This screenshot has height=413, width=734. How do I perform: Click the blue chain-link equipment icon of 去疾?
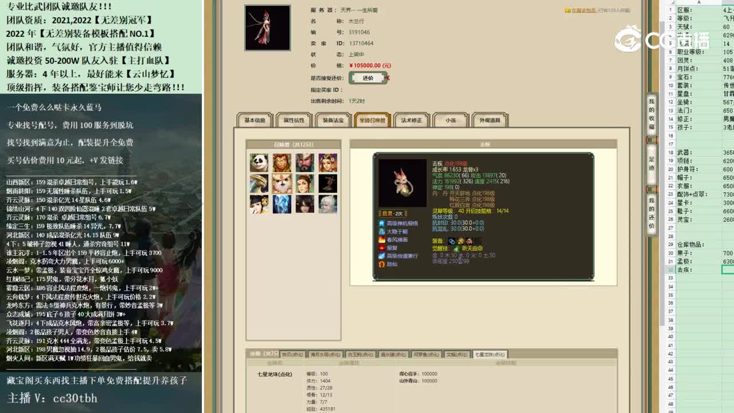pyautogui.click(x=452, y=241)
